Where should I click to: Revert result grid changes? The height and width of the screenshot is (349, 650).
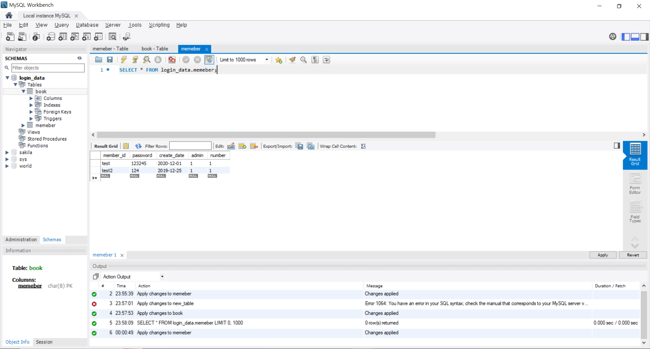tap(633, 255)
